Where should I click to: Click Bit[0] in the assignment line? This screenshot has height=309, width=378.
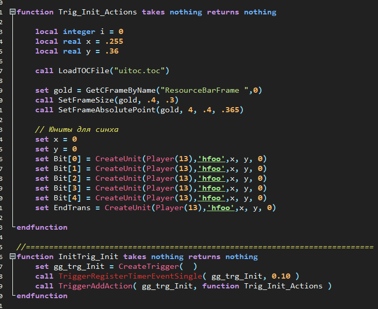point(68,159)
